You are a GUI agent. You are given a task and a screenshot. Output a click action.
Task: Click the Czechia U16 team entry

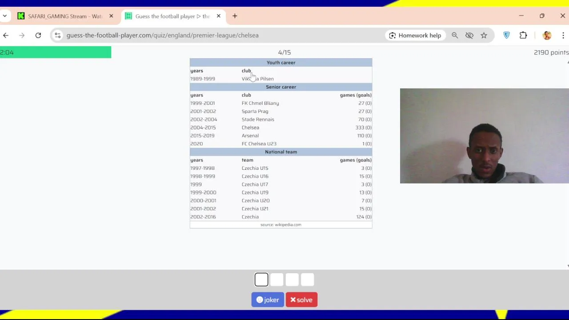pos(255,176)
